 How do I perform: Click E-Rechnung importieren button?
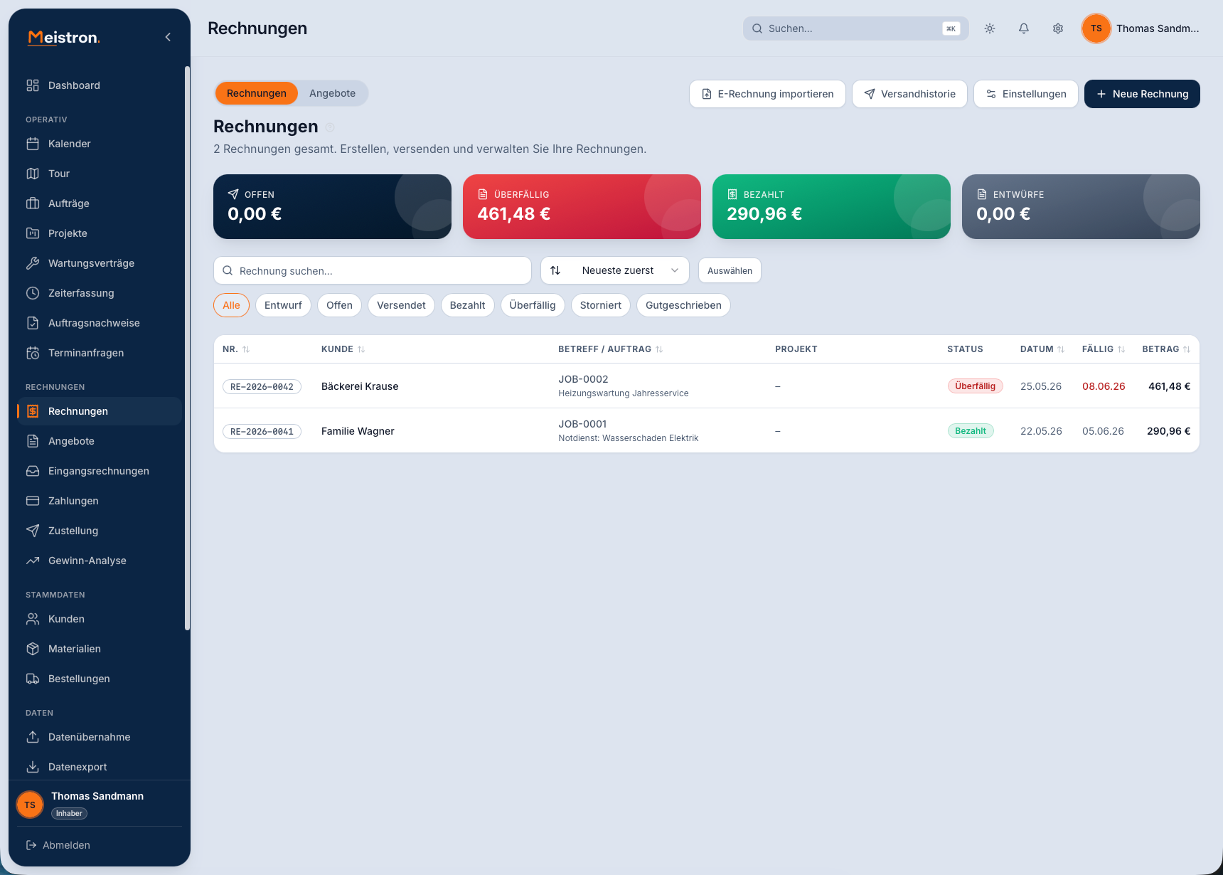[767, 94]
